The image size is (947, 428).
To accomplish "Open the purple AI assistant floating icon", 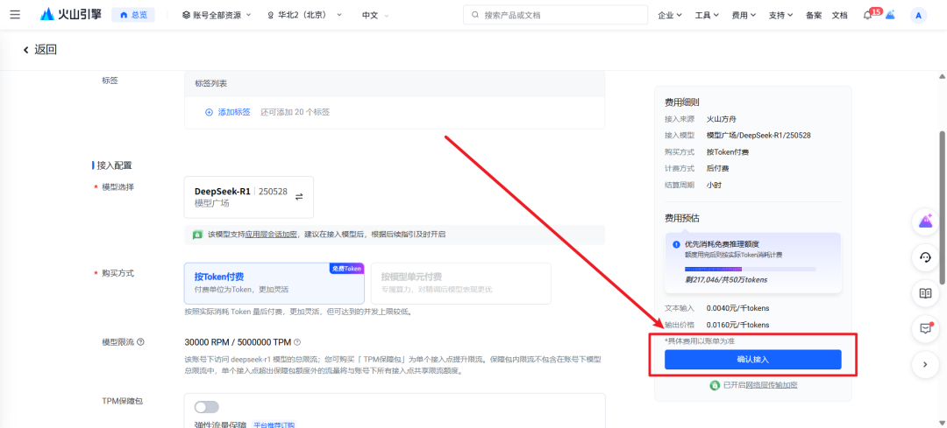I will tap(926, 222).
